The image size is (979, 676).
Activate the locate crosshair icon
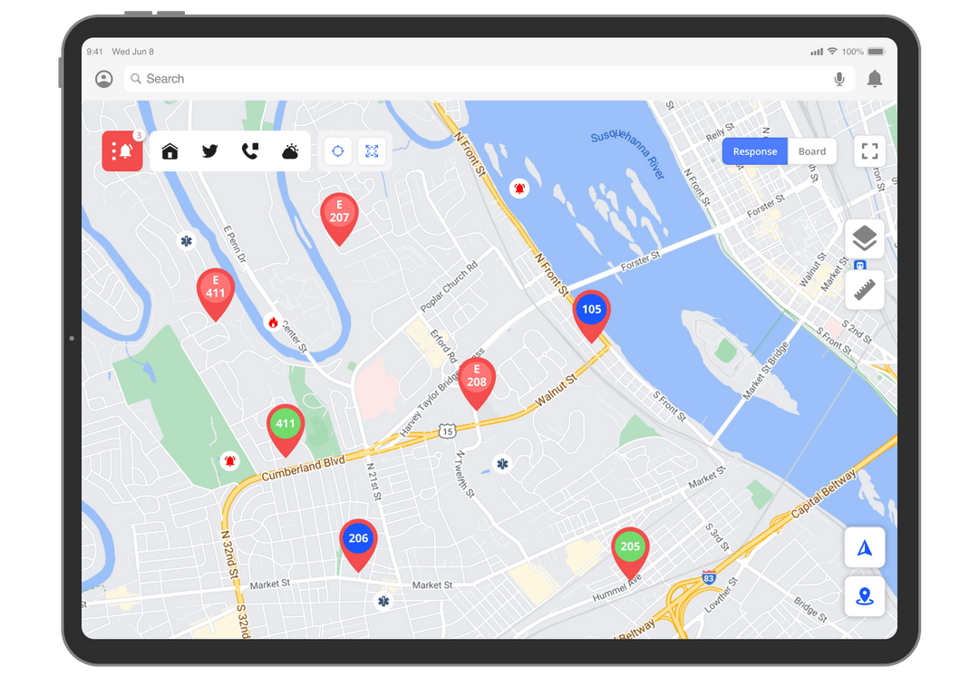coord(337,150)
